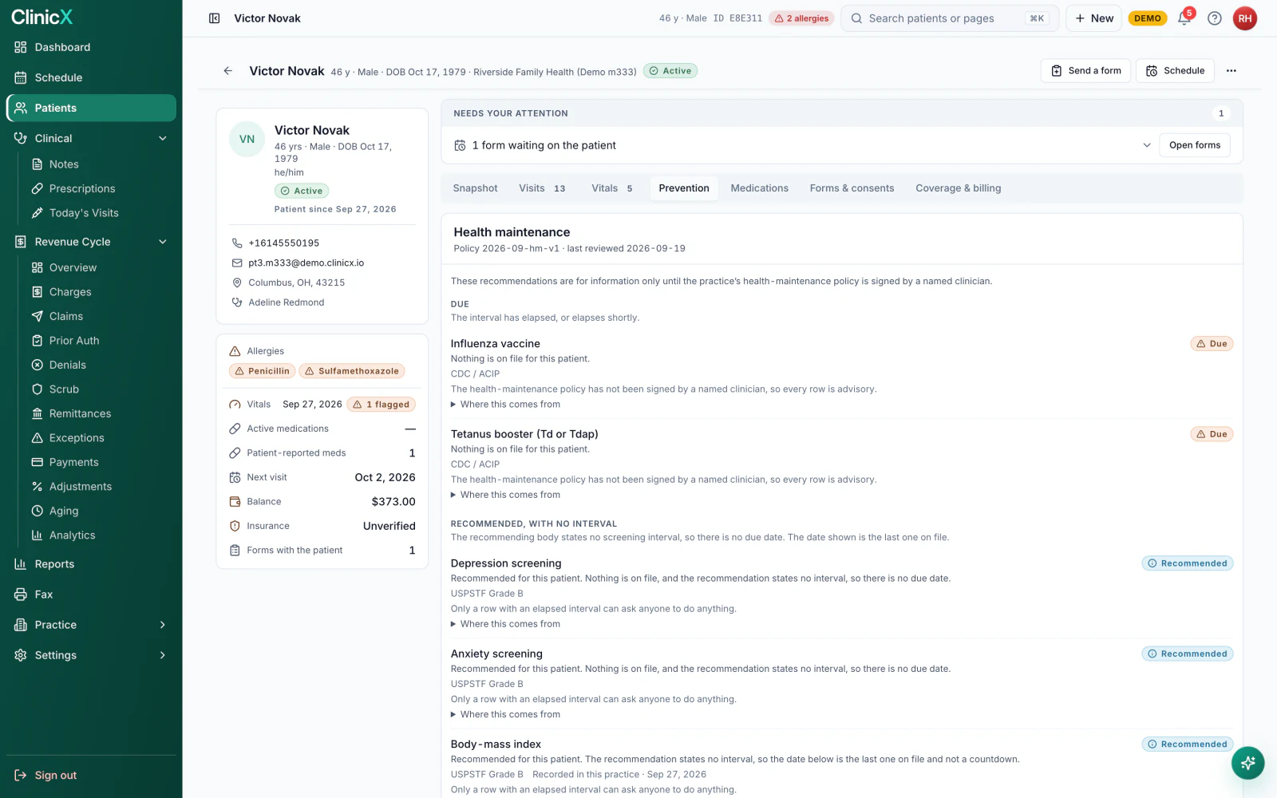Launch the AI assistant sparkle button
This screenshot has width=1277, height=798.
pyautogui.click(x=1247, y=763)
